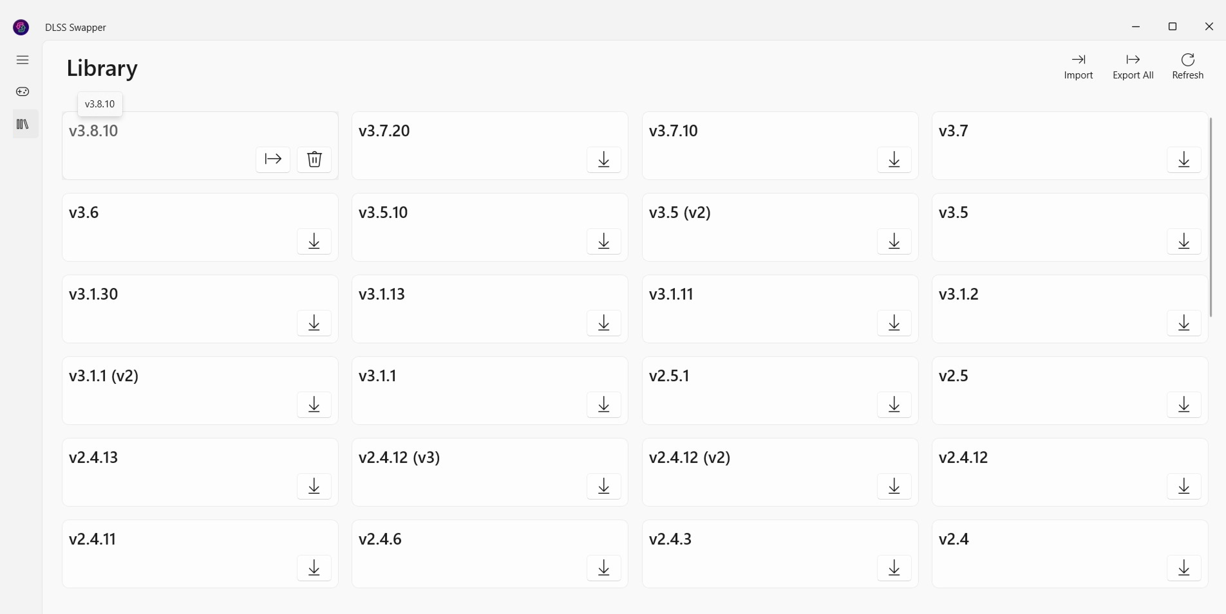Download DLSS v3.5 (v2)
The image size is (1226, 614).
pos(894,241)
